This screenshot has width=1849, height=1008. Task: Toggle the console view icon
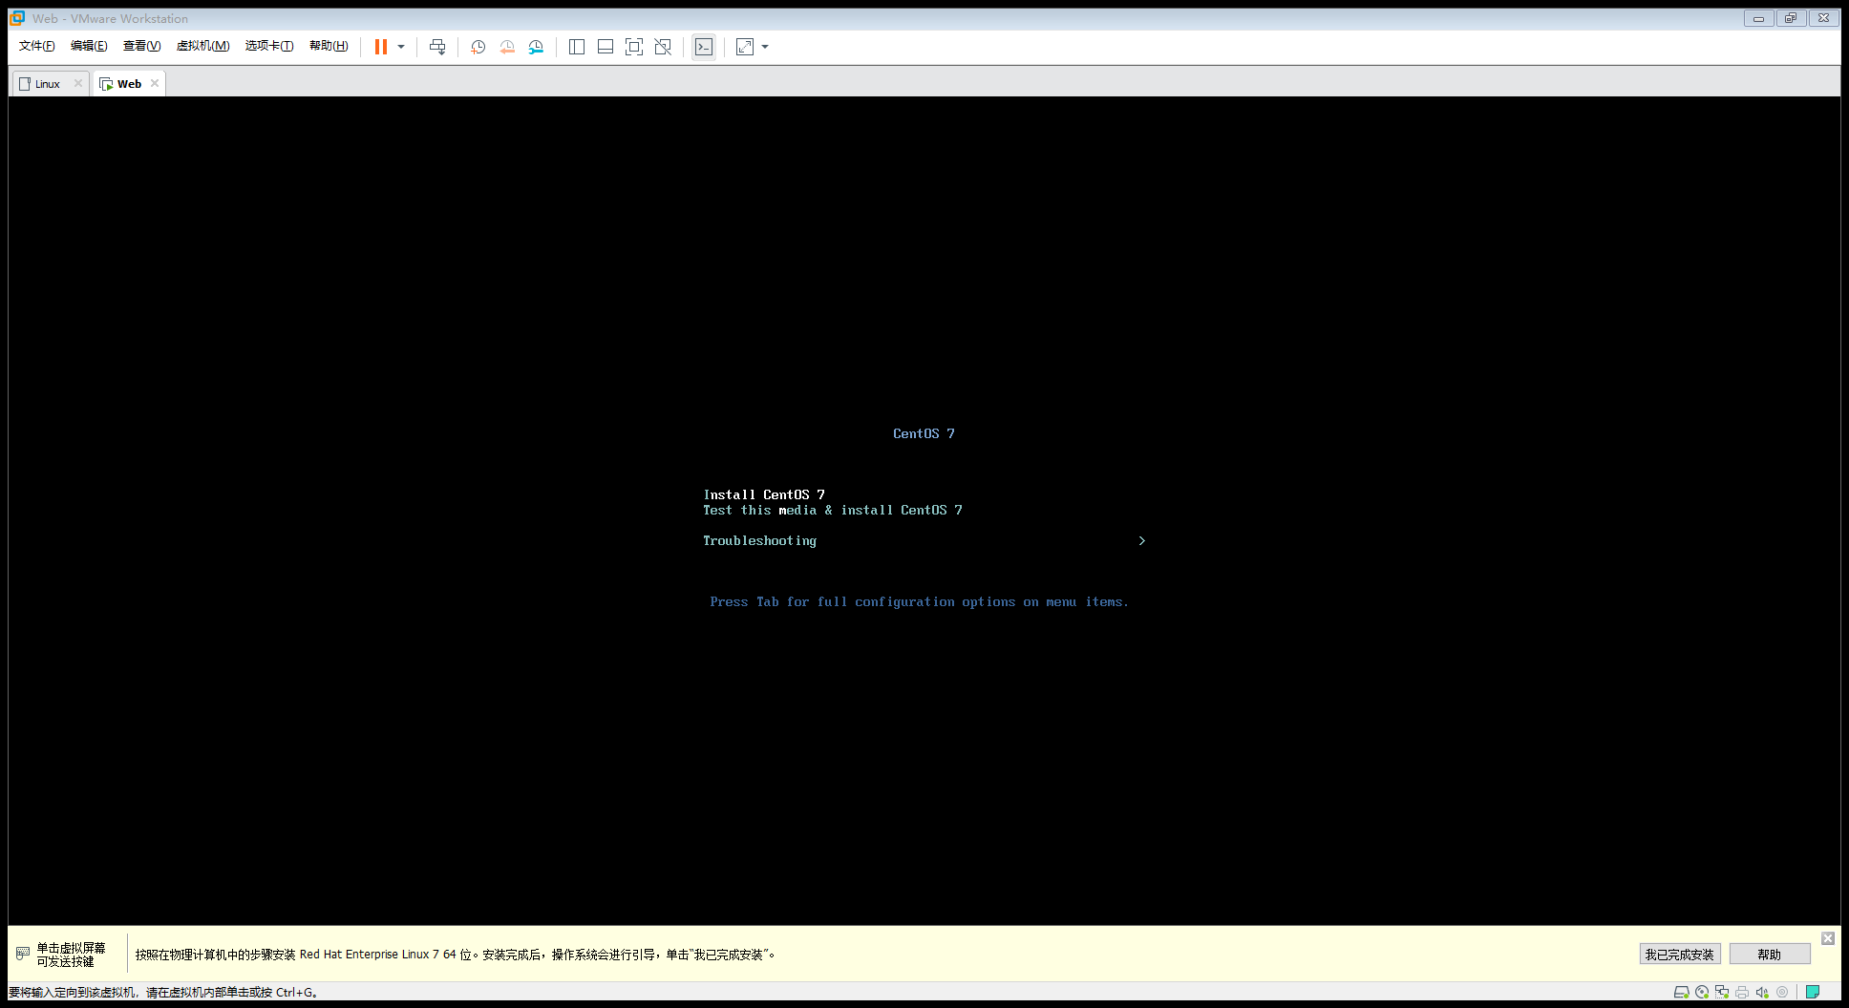(704, 47)
